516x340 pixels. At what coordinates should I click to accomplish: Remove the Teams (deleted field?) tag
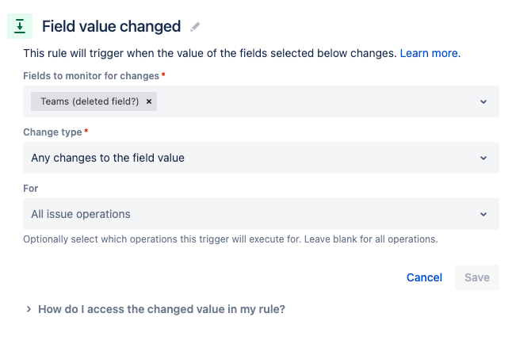click(x=149, y=101)
